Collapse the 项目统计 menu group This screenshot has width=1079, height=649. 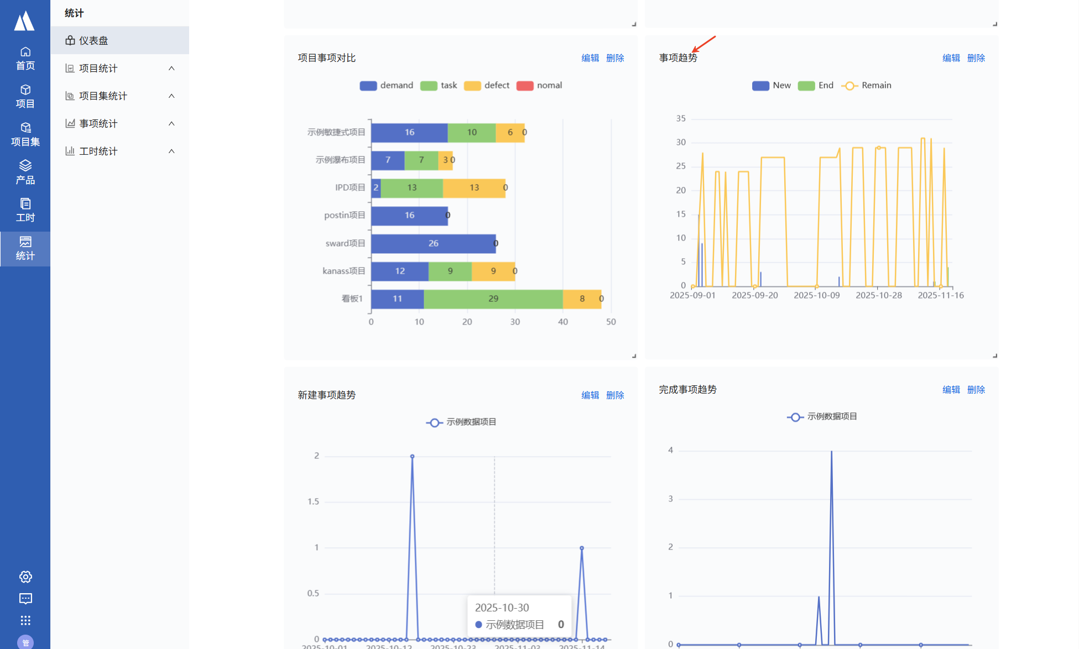click(171, 69)
